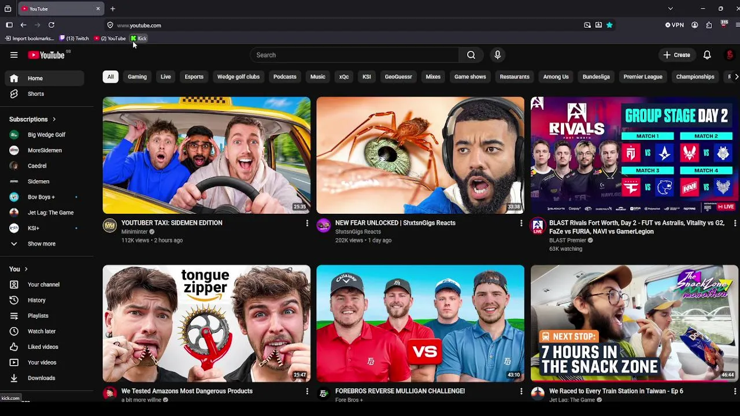Select the Wedge golf clubs chip
The image size is (740, 416).
238,76
